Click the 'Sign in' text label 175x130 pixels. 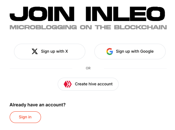(25, 117)
